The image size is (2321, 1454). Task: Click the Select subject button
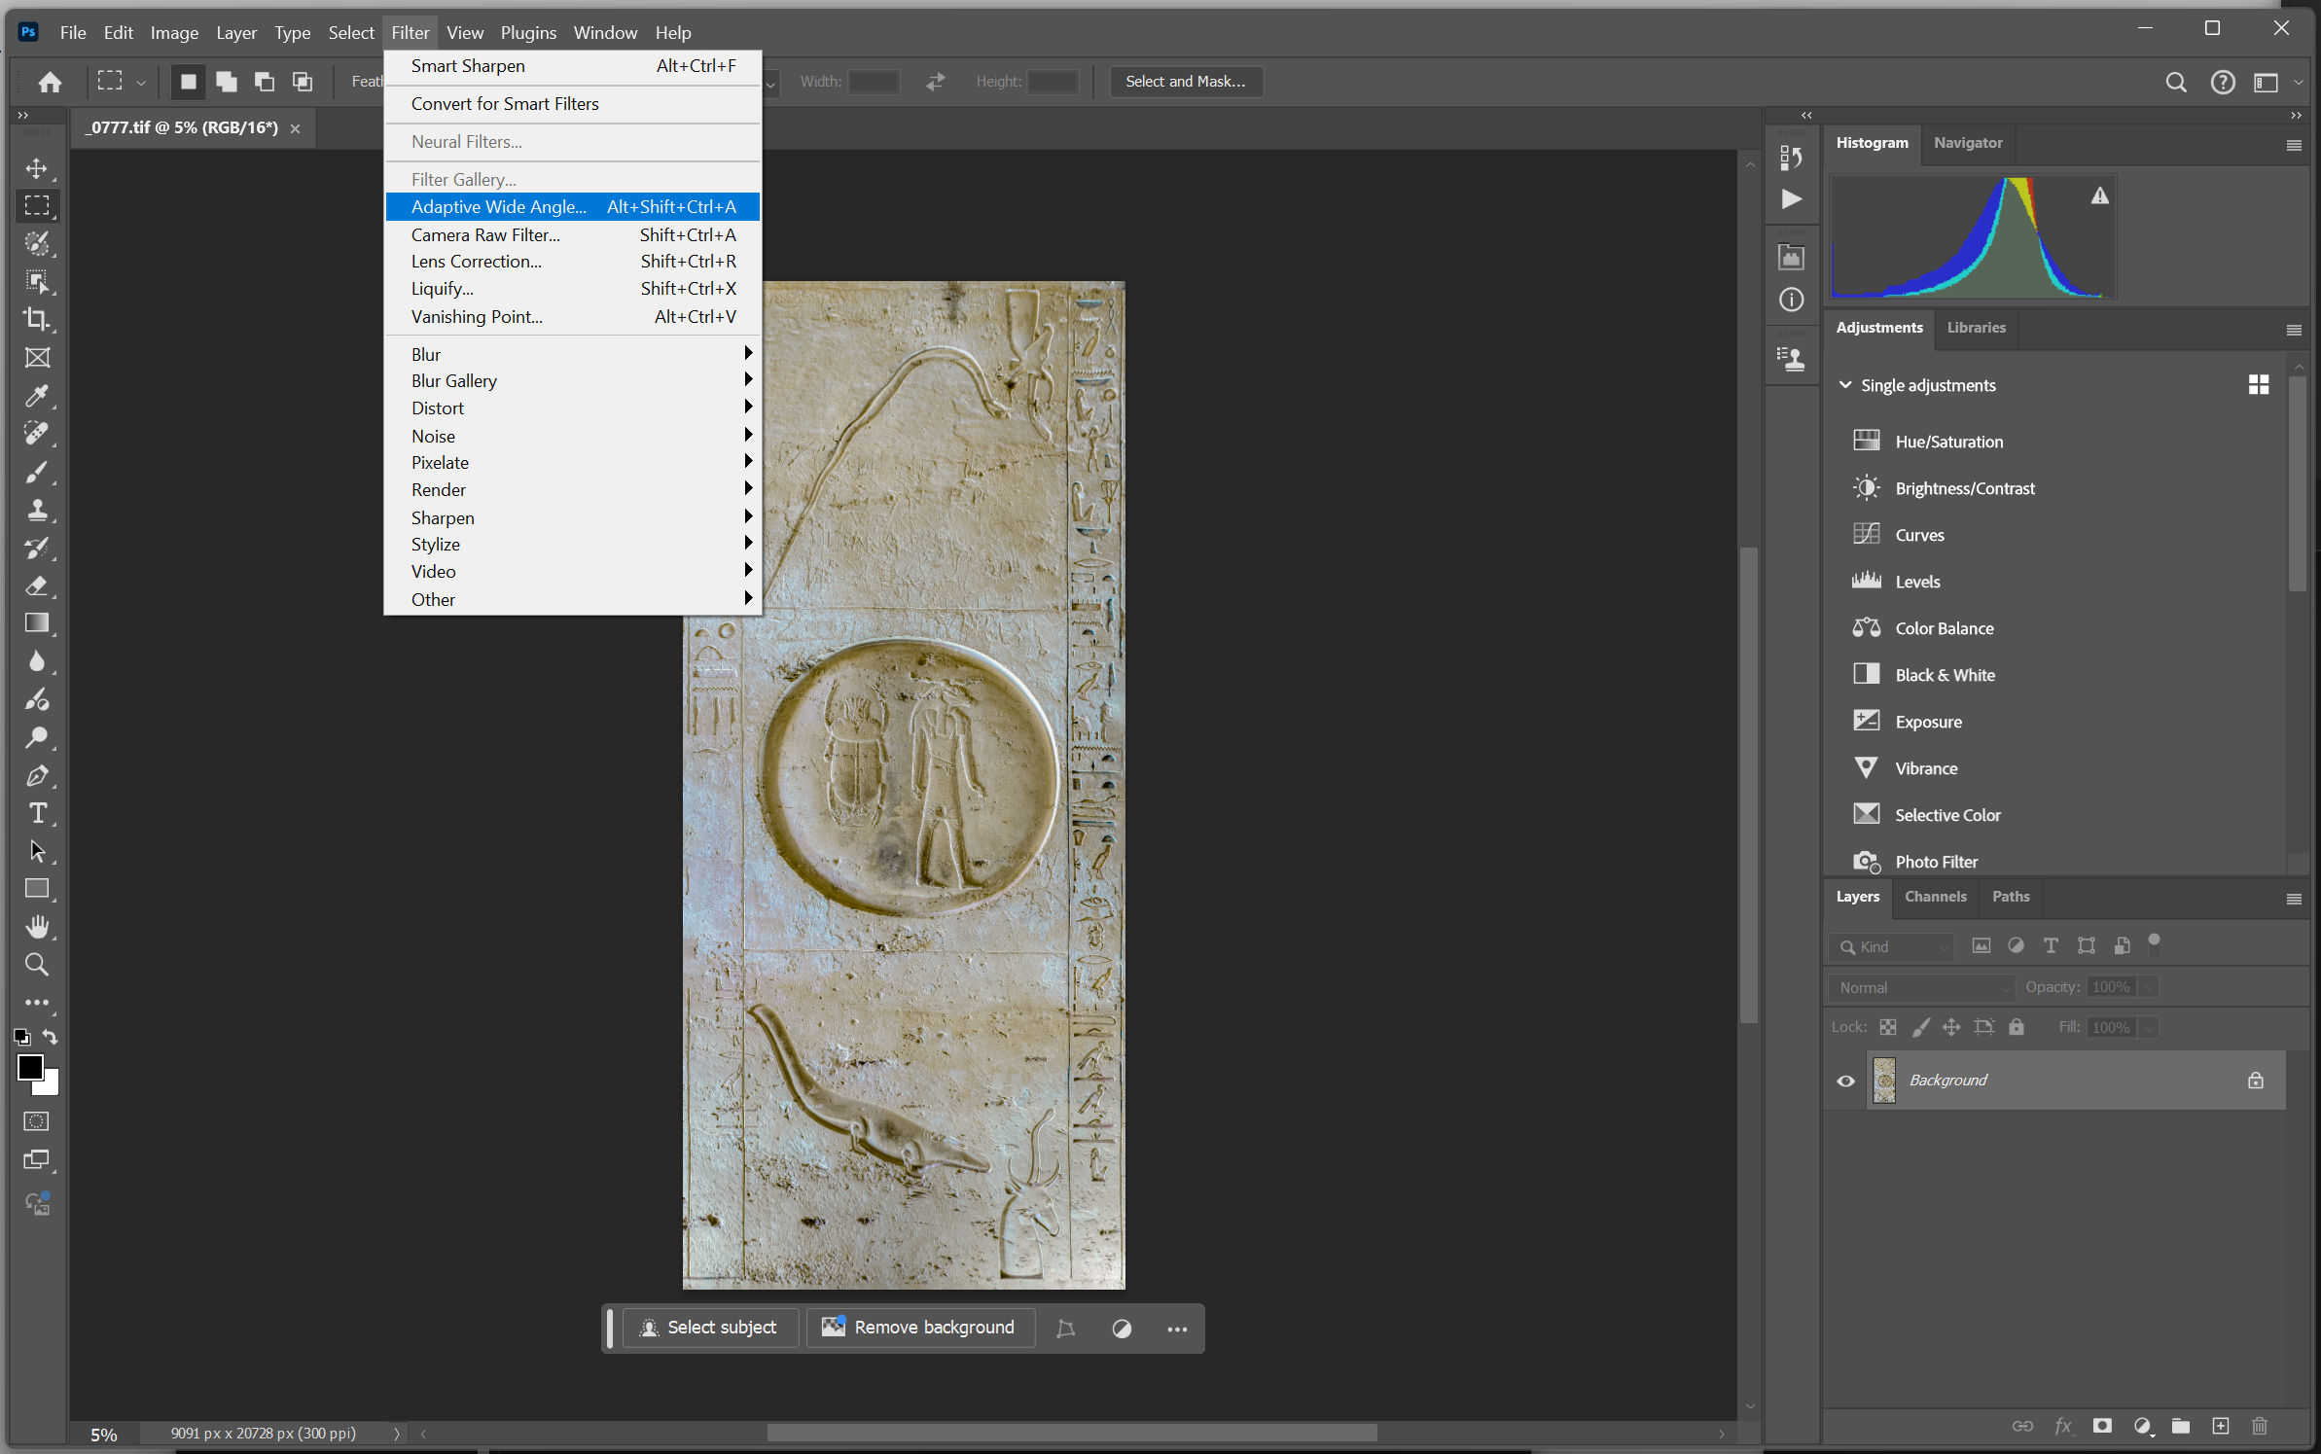coord(710,1328)
